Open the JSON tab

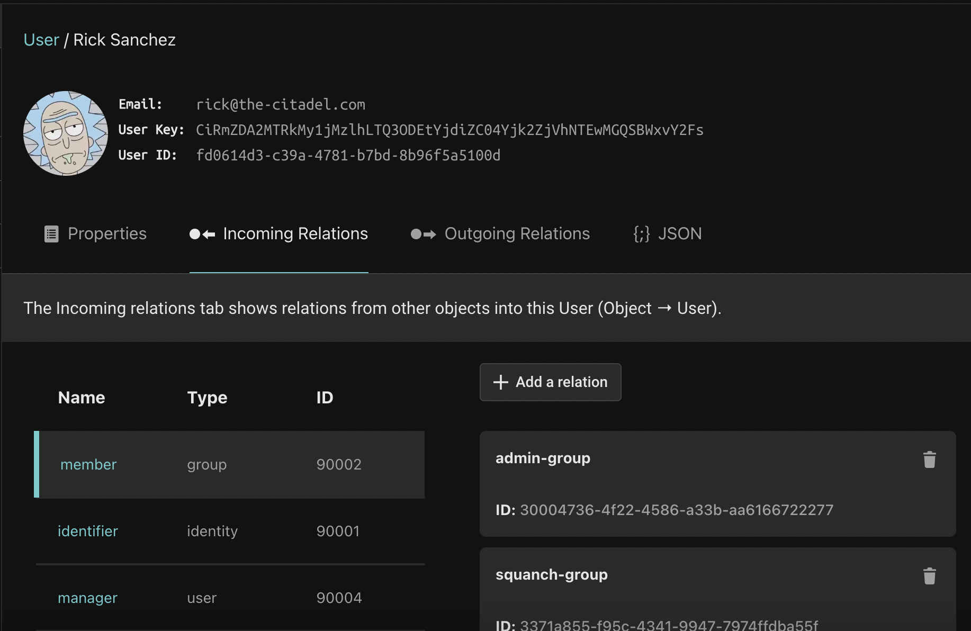point(680,234)
